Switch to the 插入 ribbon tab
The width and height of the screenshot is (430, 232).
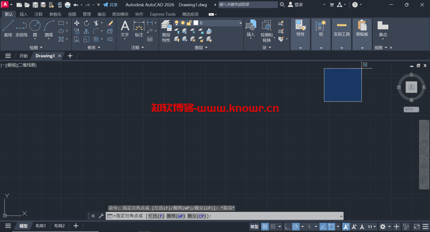tap(24, 14)
